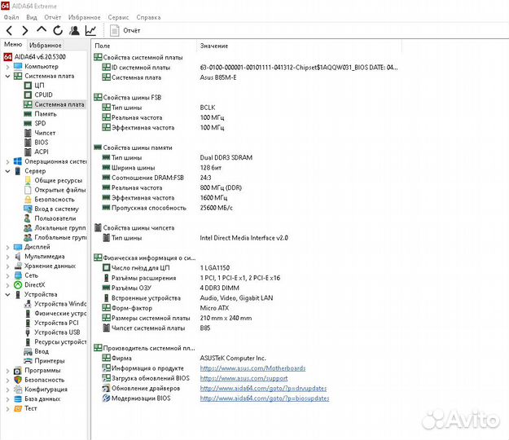This screenshot has width=509, height=440.
Task: Open Открытые файлы under Сервер
Action: [60, 190]
